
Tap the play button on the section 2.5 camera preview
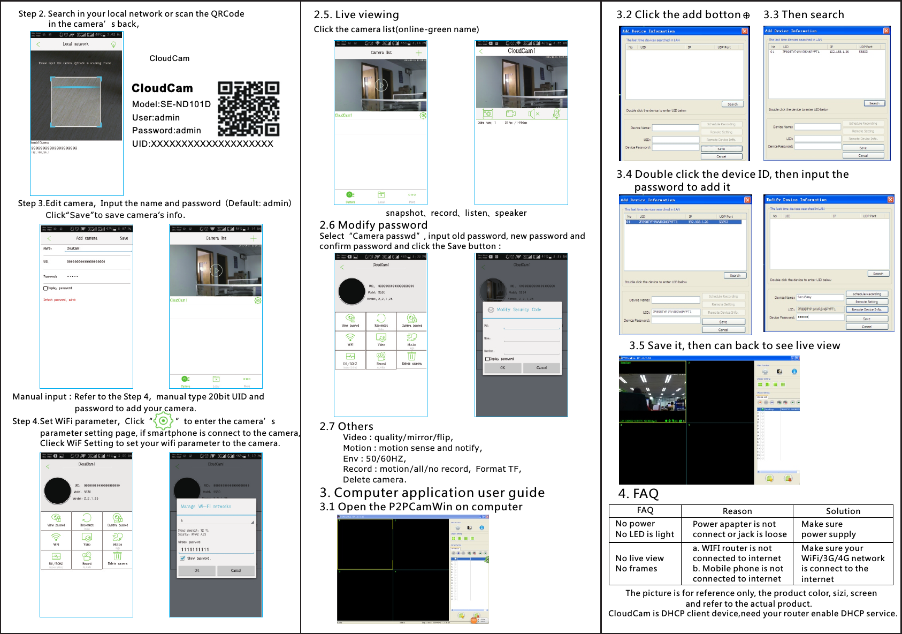coord(381,85)
